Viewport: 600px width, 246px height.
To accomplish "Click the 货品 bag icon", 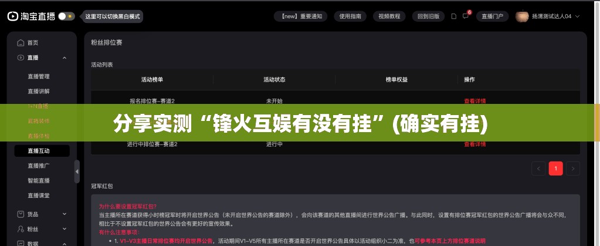I will (21, 214).
